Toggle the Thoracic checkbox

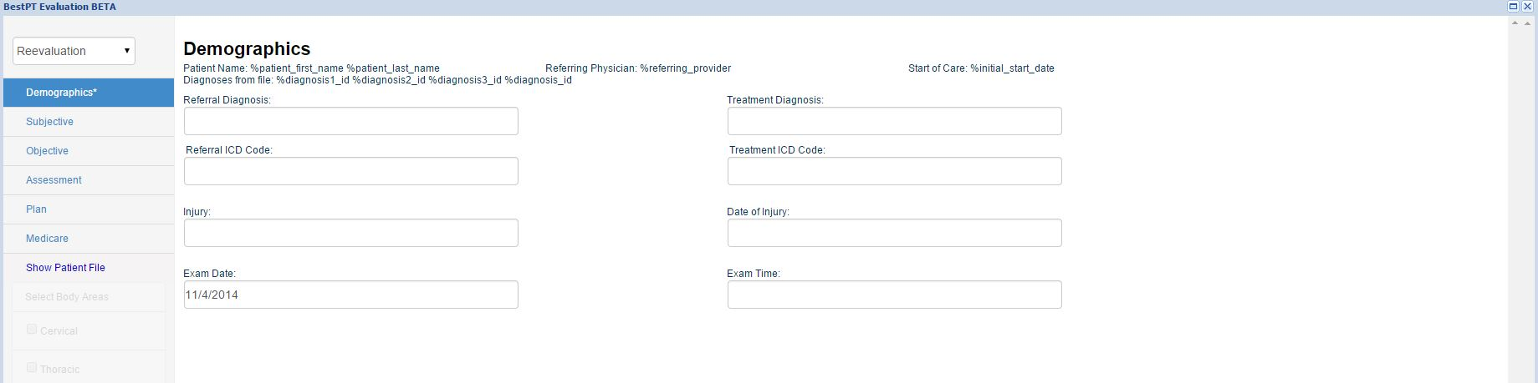(32, 367)
